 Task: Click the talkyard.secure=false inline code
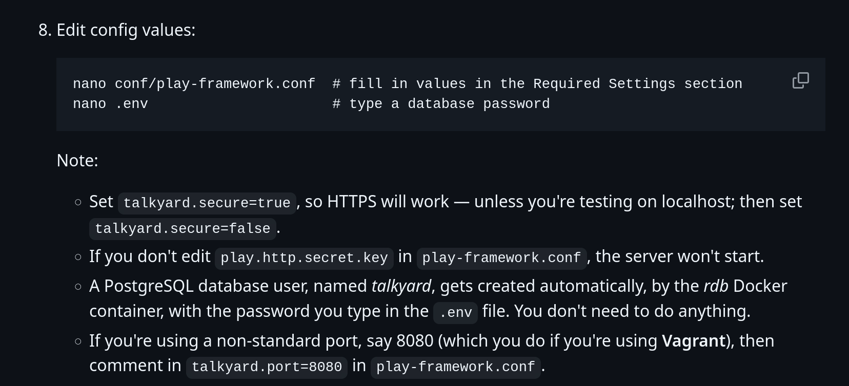click(183, 229)
